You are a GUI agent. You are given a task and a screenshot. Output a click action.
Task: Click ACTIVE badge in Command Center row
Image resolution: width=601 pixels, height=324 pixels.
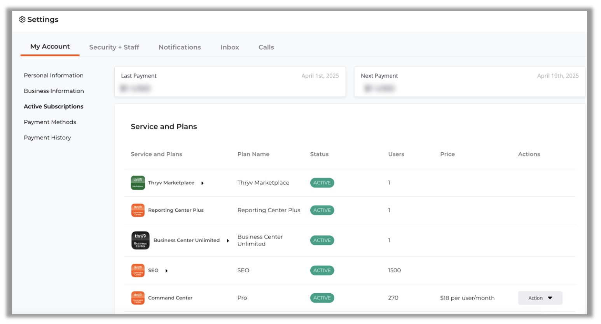pos(322,298)
